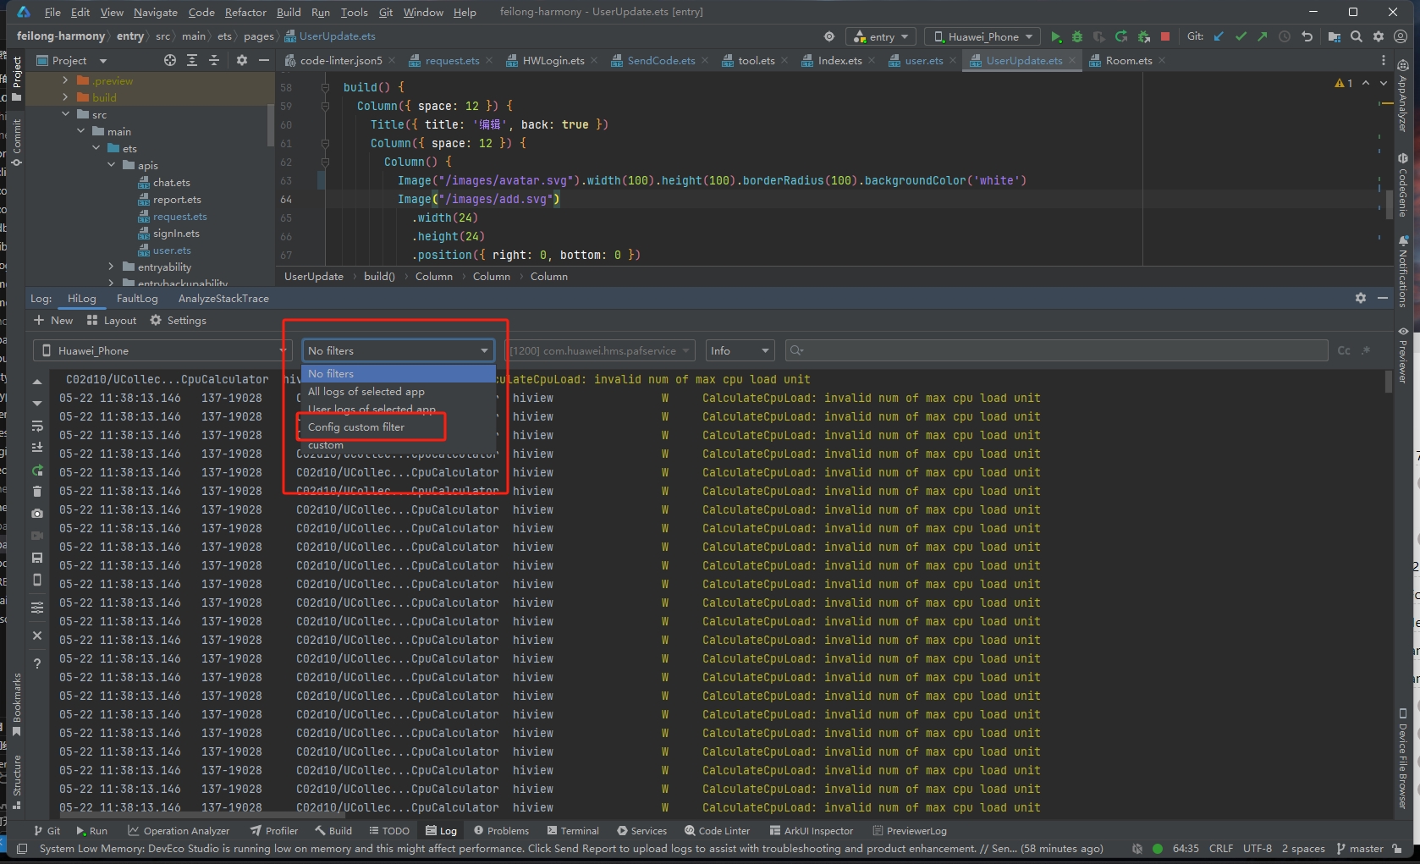The height and width of the screenshot is (864, 1420).
Task: Click the log panel vertical scrollbar
Action: (1388, 382)
